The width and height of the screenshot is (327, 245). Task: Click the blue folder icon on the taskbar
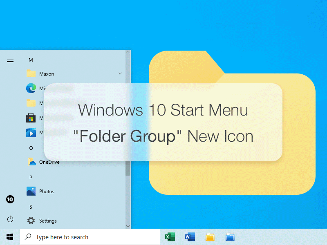(230, 237)
